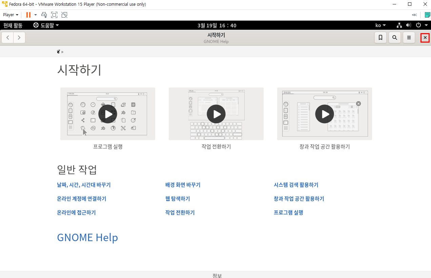Click the 일반 작업 section heading
Viewport: 431px width, 278px height.
coord(77,169)
